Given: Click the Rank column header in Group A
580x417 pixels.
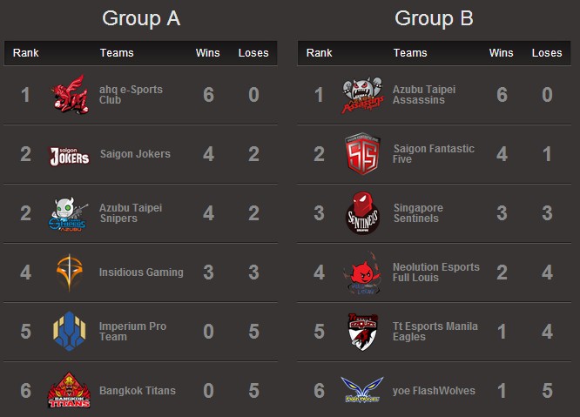Looking at the screenshot, I should (26, 53).
